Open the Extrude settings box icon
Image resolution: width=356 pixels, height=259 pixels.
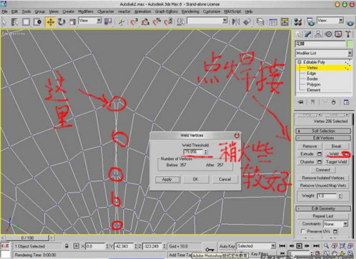coord(320,154)
